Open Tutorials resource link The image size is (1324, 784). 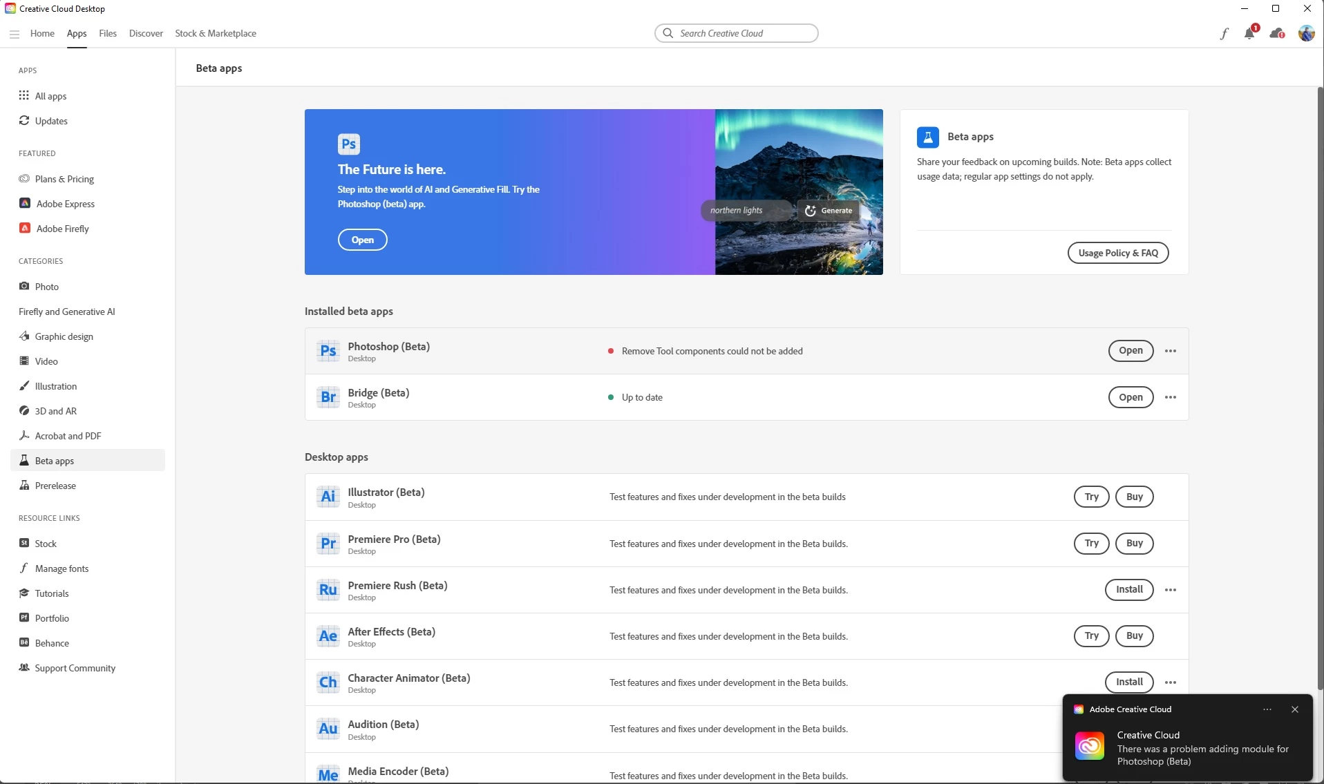coord(88,593)
